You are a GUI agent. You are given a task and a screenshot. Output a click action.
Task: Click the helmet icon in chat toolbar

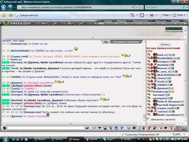135,128
